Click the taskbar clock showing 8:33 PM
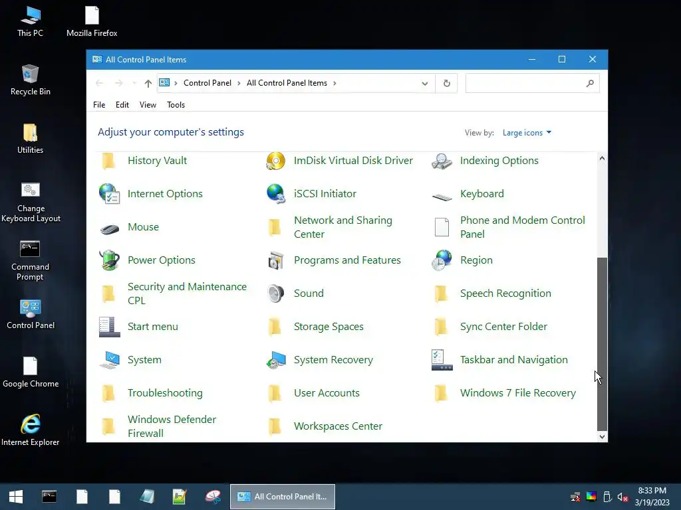Image resolution: width=681 pixels, height=510 pixels. 652,497
